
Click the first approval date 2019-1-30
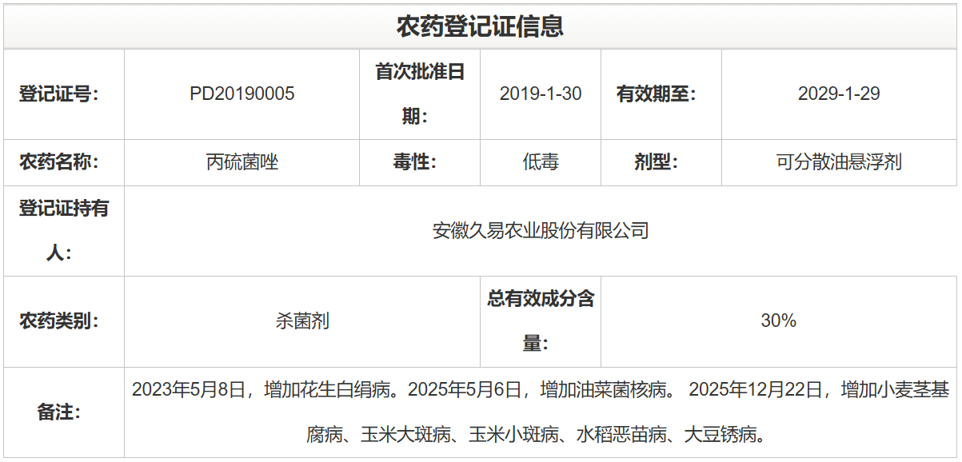point(540,94)
